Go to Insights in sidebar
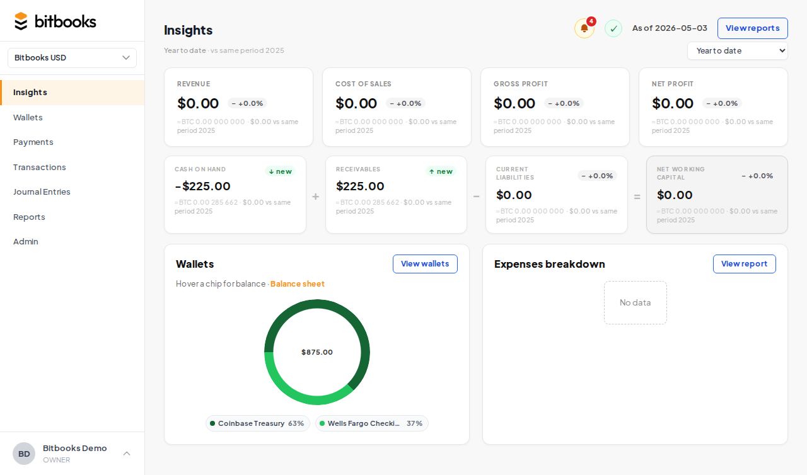 [73, 93]
